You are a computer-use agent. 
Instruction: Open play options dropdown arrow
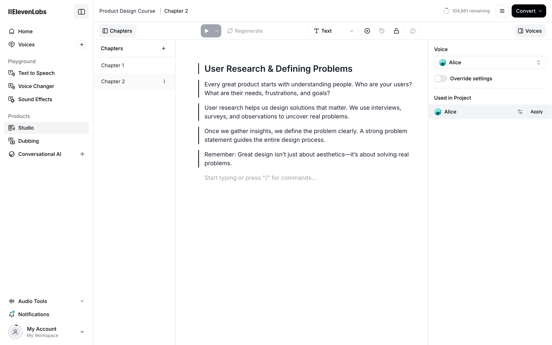[x=217, y=31]
